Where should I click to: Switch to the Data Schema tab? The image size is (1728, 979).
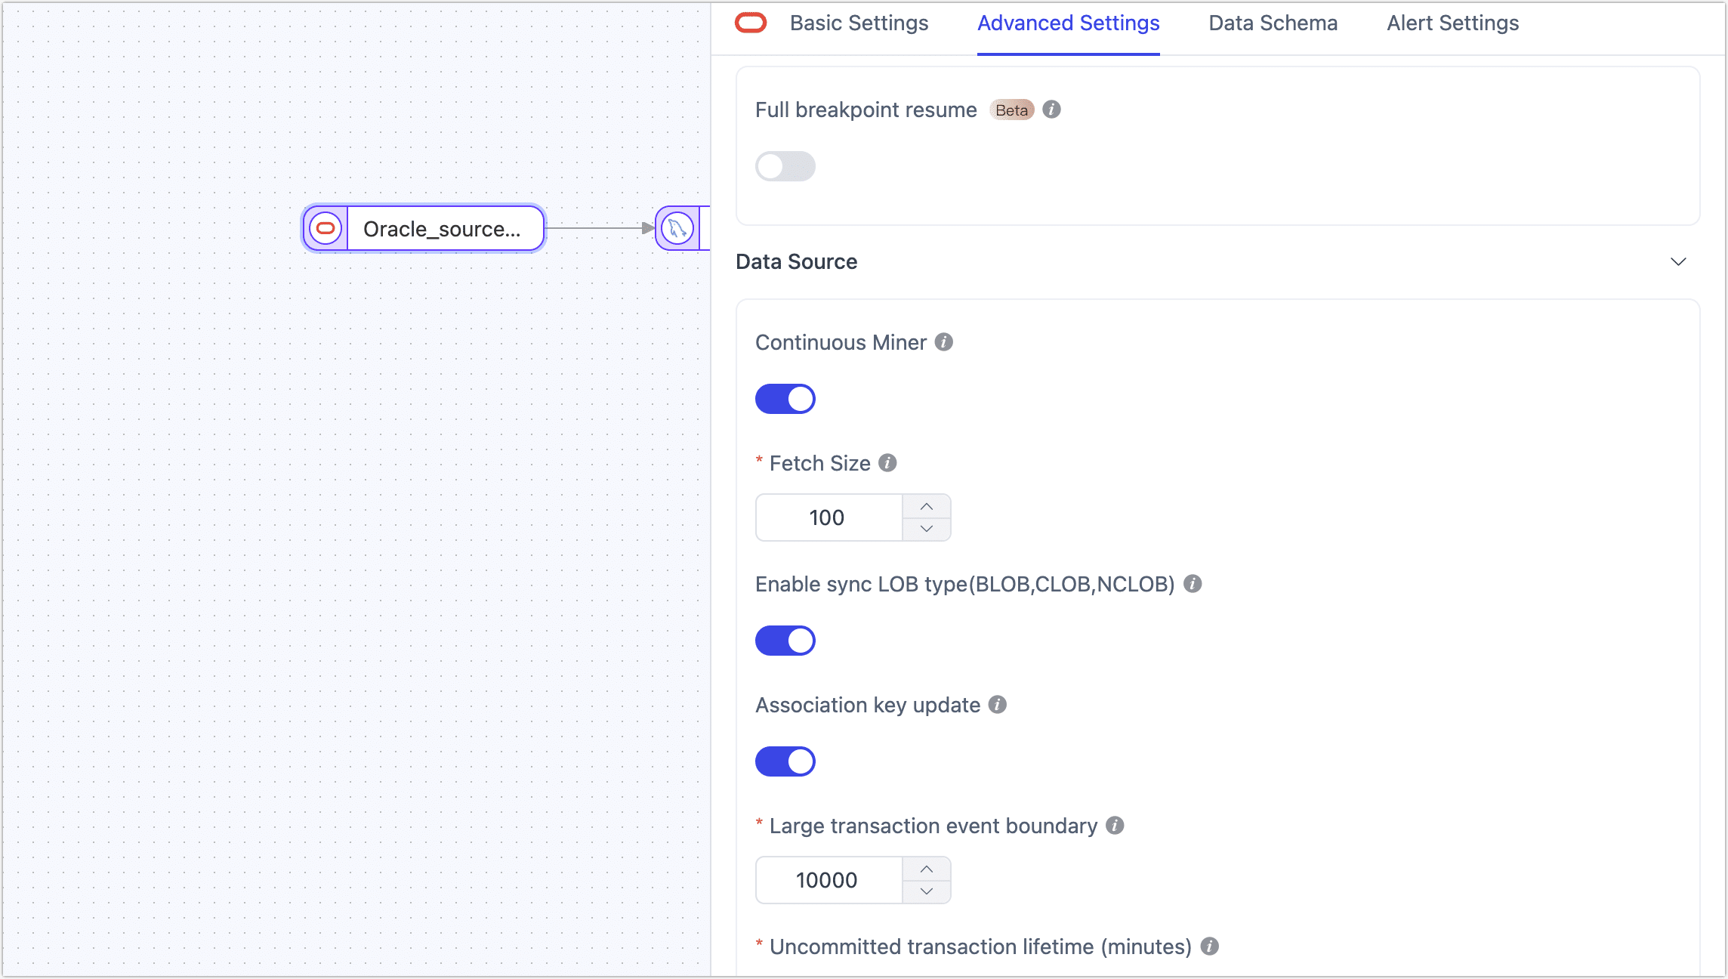point(1273,23)
